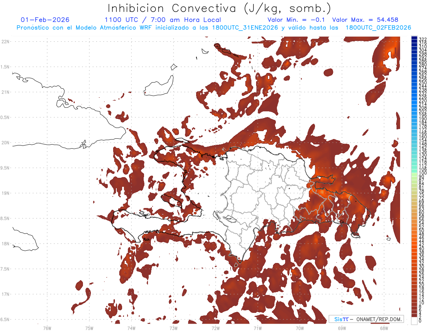Image resolution: width=431 pixels, height=333 pixels.
Task: Click the '68W' longitude label
Action: coord(384,328)
